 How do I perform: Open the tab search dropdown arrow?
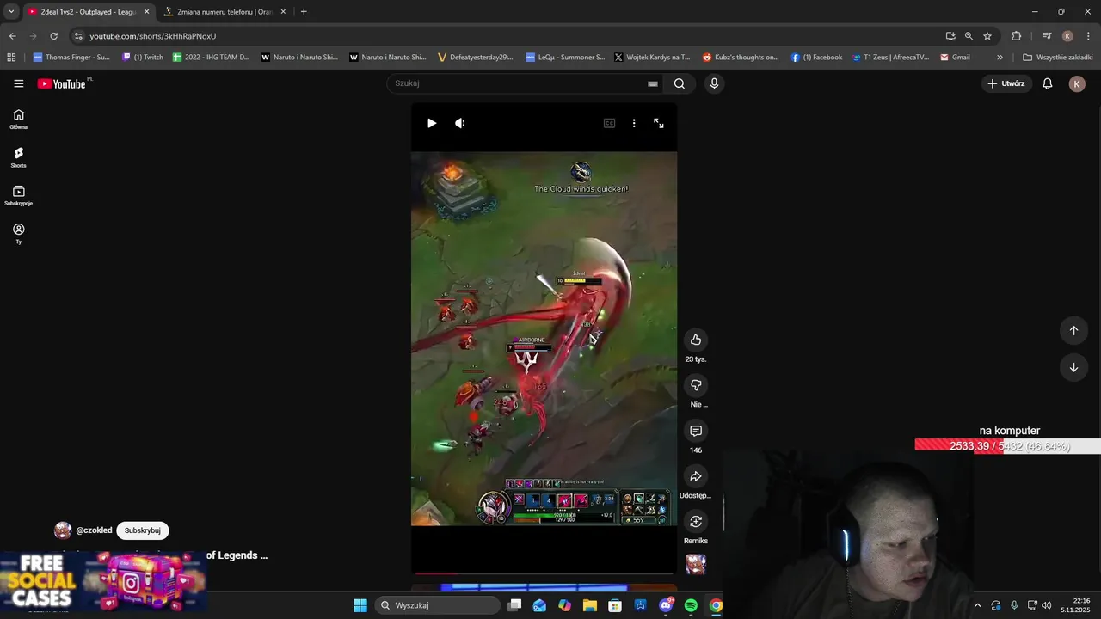11,12
